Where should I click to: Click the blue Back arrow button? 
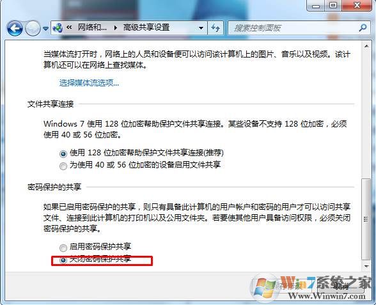pos(15,29)
